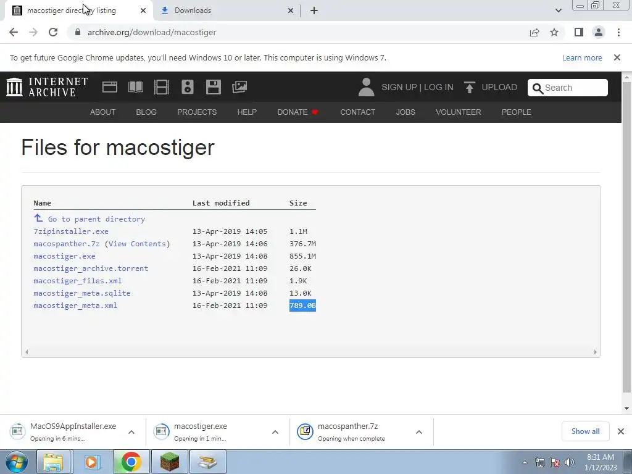The image size is (632, 474).
Task: Dismiss the Chrome update notification
Action: 617,57
